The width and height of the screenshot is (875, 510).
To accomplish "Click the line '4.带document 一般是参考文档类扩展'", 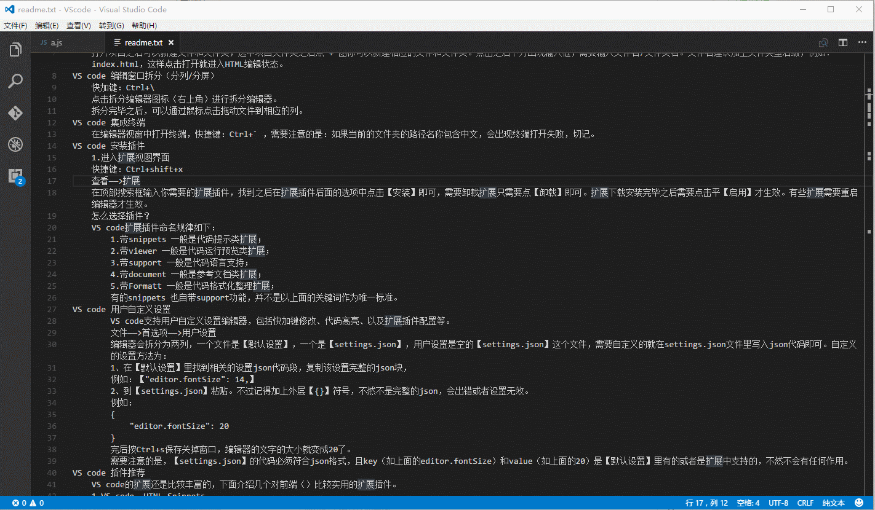I will (186, 275).
